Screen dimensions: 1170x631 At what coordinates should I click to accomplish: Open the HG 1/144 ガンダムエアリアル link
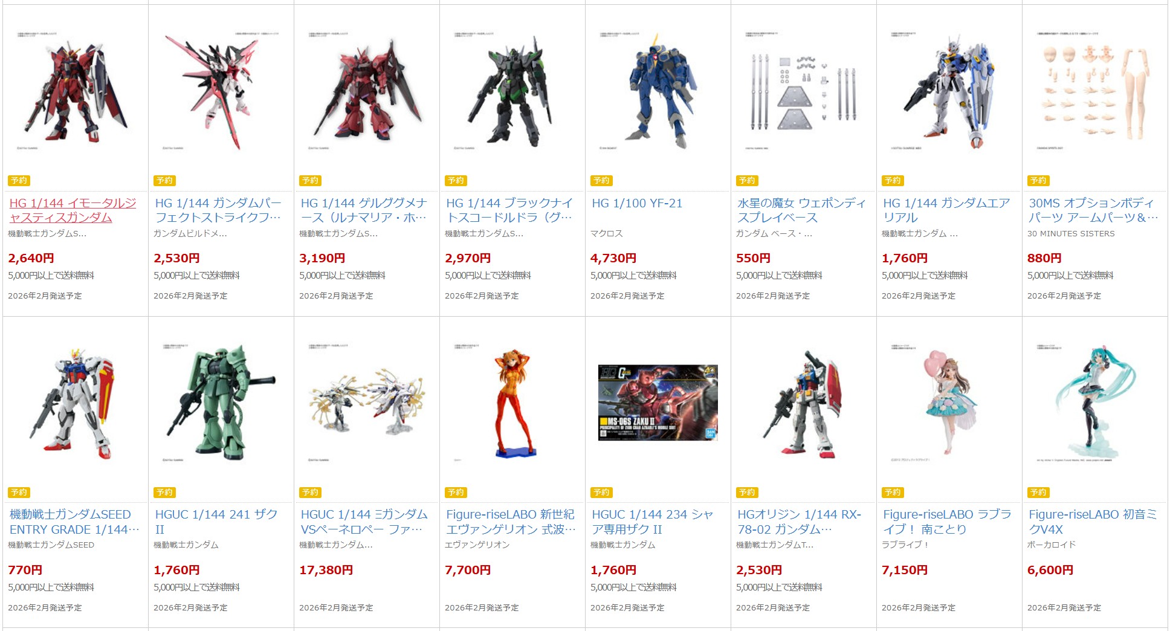[946, 210]
